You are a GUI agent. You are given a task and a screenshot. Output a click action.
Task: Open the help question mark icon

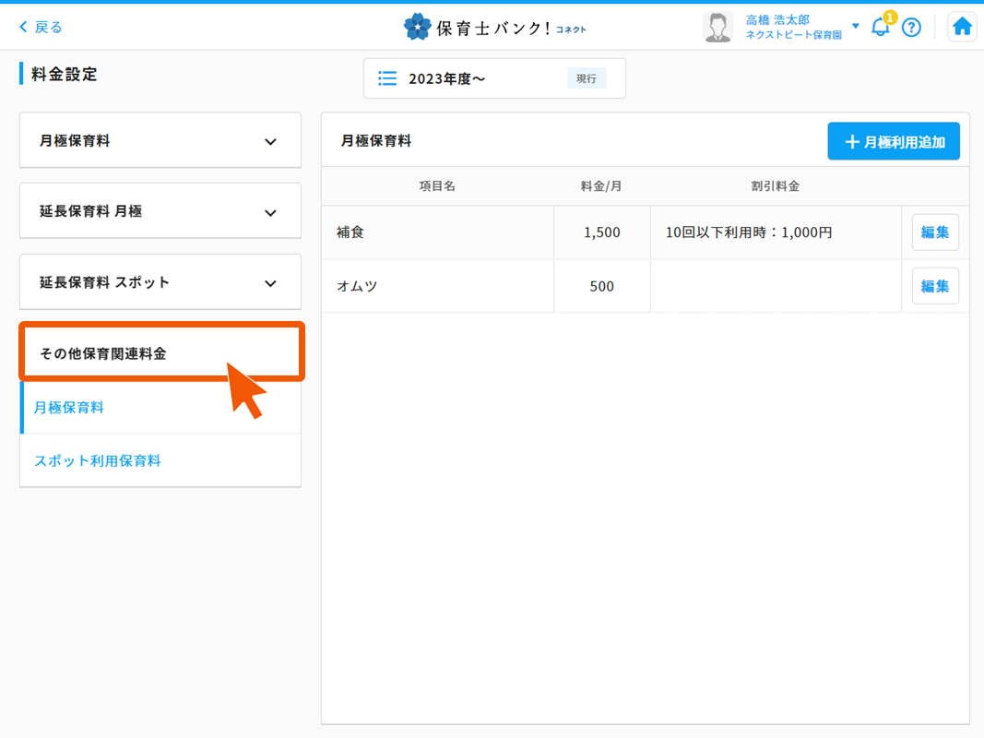(x=911, y=28)
